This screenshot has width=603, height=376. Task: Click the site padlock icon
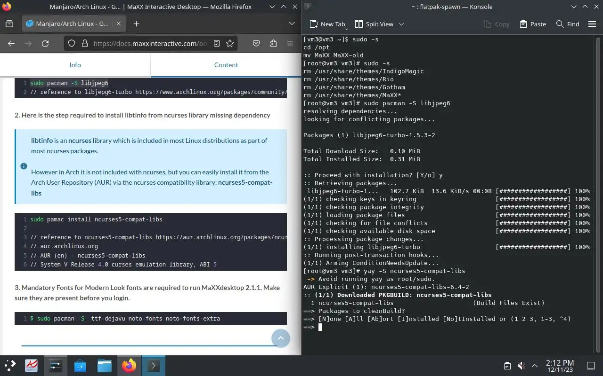pyautogui.click(x=85, y=43)
